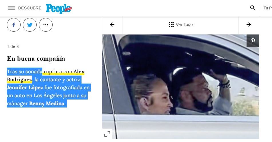
Task: Open the search magnifier icon
Action: tap(253, 8)
